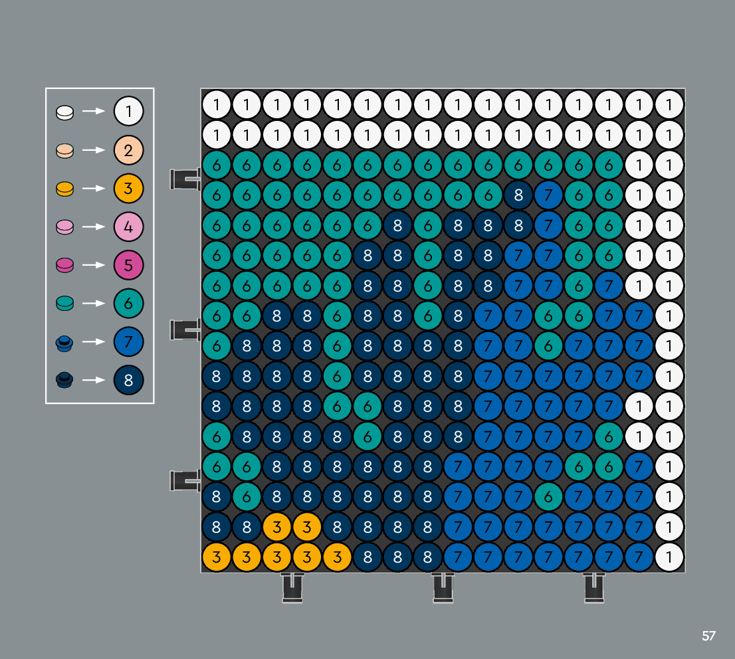
Task: Select the pink number 4 legend circle
Action: pos(128,227)
